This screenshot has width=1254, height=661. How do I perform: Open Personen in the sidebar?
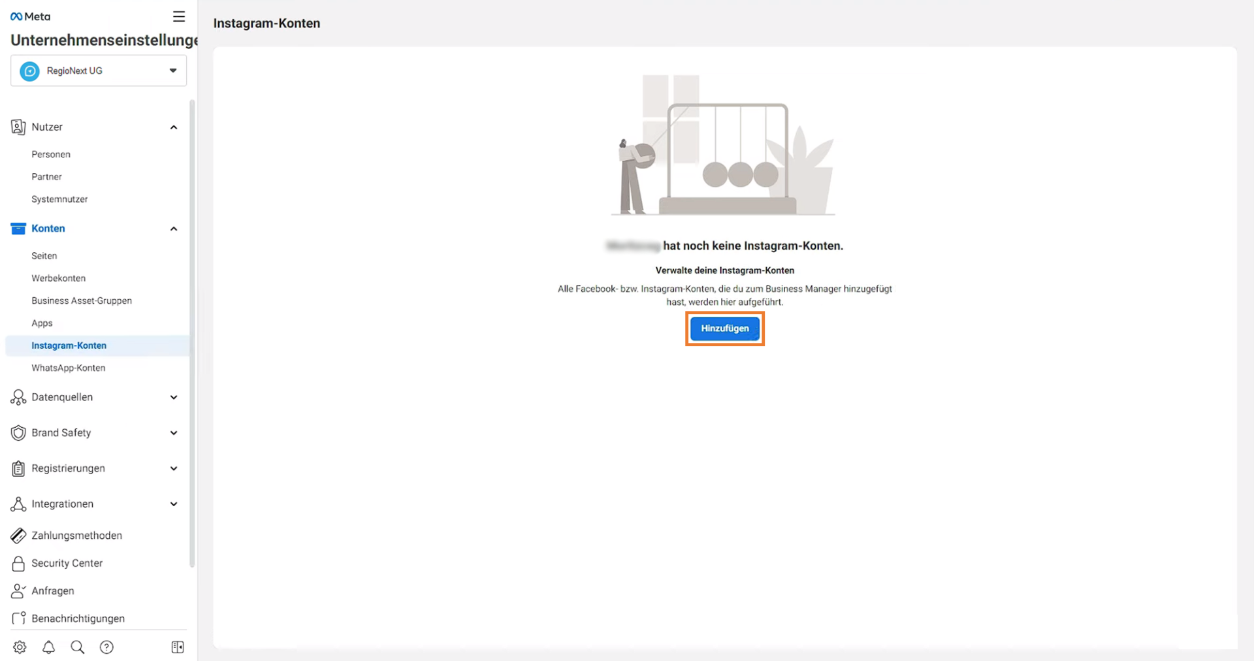pyautogui.click(x=51, y=154)
